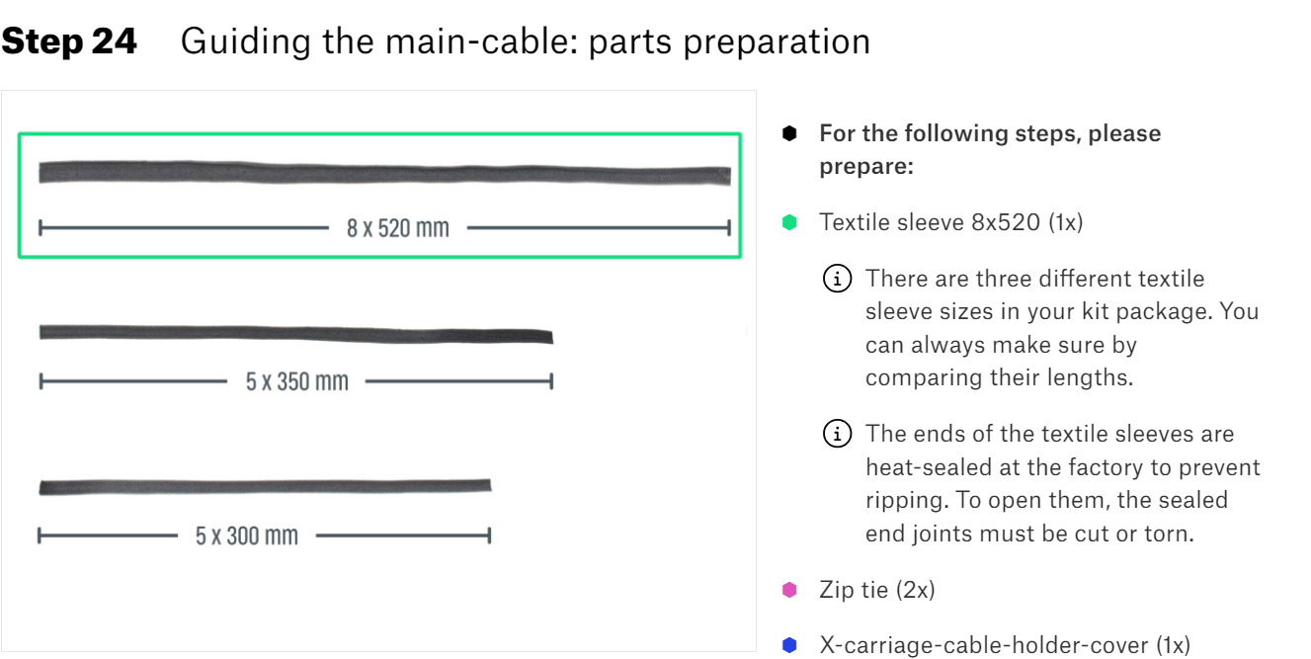Click the Step 24 heading label
The width and height of the screenshot is (1311, 659).
tap(69, 41)
